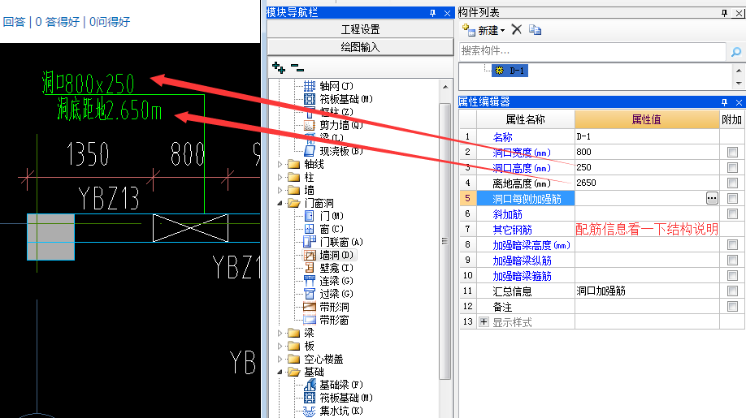Click the navigation tree vertical scrollbar

[445, 241]
